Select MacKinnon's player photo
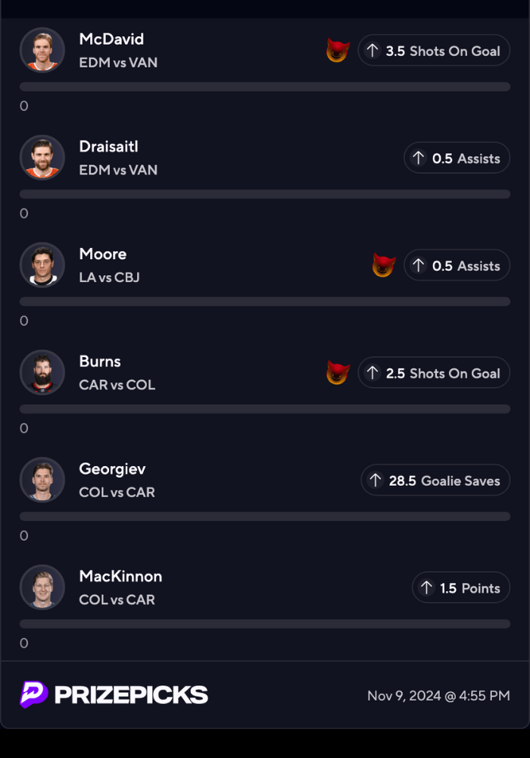The image size is (530, 758). tap(42, 587)
